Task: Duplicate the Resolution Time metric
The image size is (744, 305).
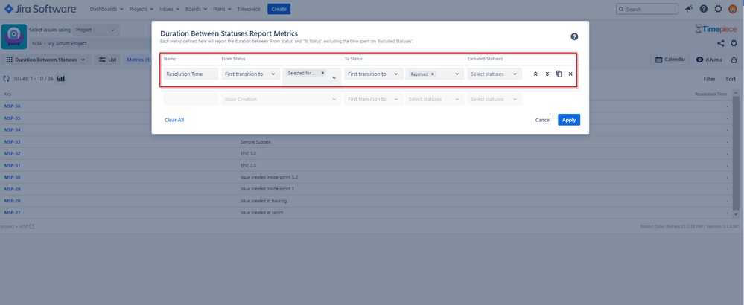Action: coord(559,74)
